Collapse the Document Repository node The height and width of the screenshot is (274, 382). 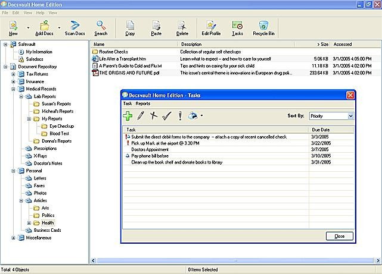tap(5, 67)
